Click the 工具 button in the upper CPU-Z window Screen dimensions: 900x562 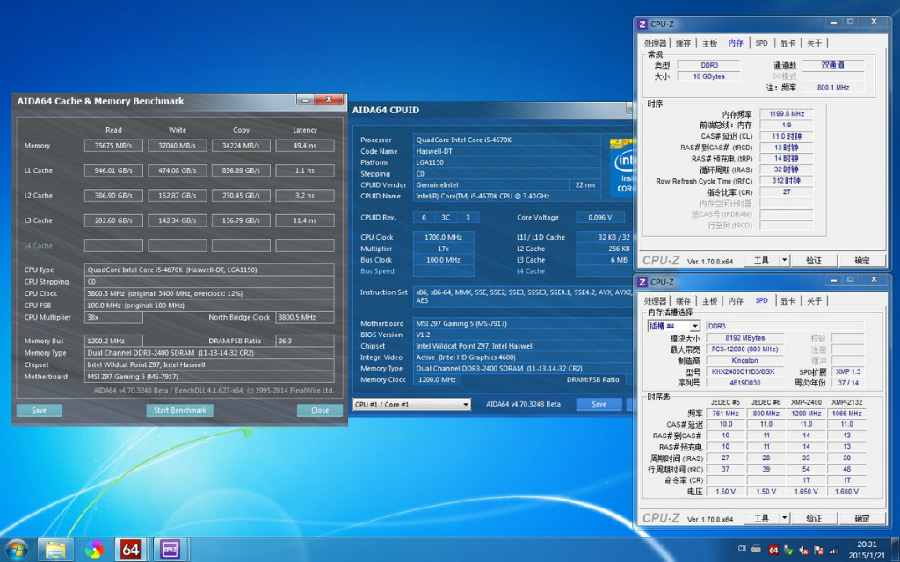point(762,260)
